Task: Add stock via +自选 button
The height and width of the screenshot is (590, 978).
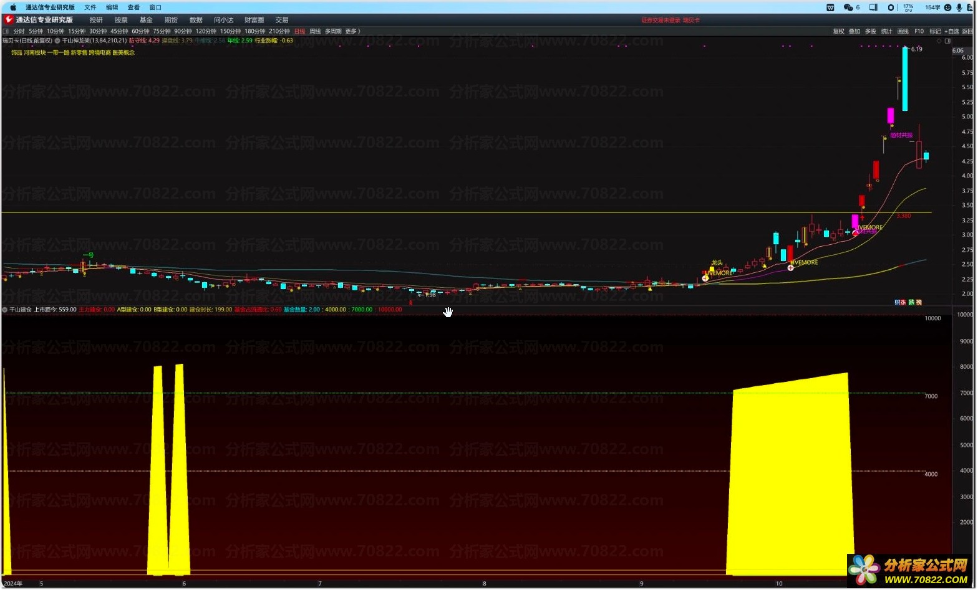Action: (x=951, y=31)
